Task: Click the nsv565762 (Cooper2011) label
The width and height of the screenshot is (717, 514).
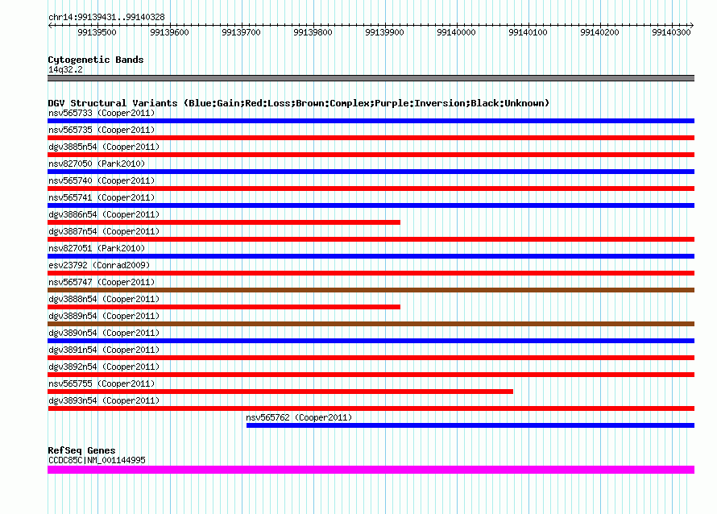Action: pos(299,417)
